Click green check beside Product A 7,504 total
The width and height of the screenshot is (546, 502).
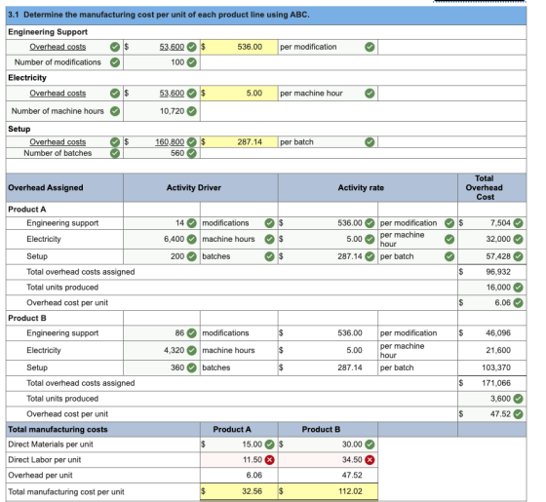(518, 223)
